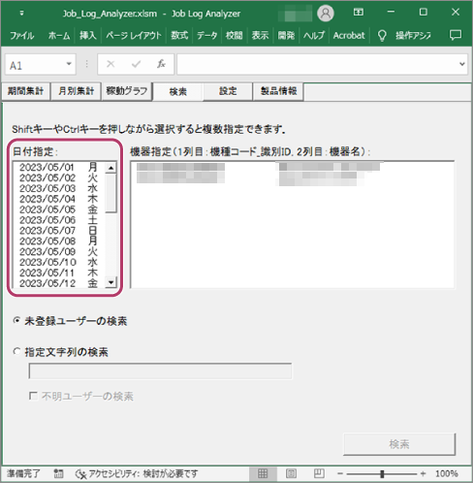Switch to the 月別集計 tab
Viewport: 473px width, 483px height.
tap(77, 91)
